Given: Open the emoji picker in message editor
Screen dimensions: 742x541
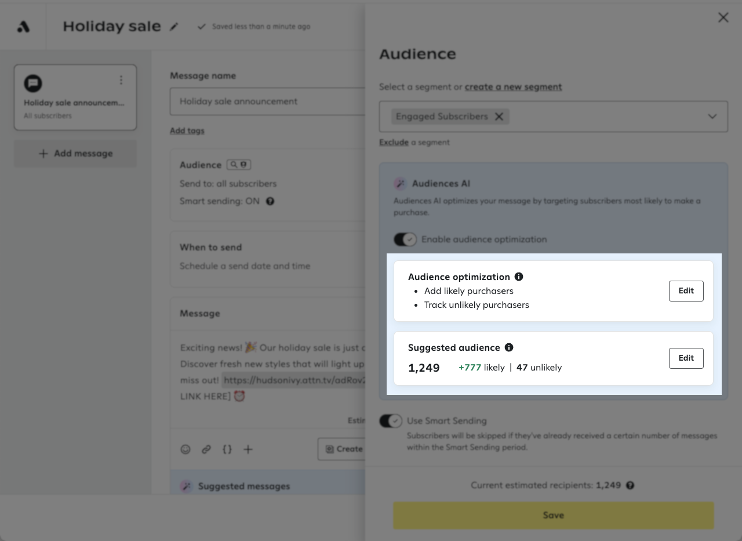Looking at the screenshot, I should coord(185,449).
